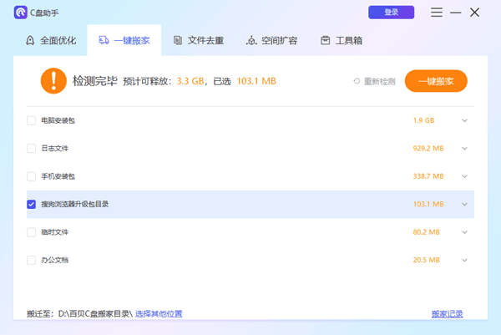Image resolution: width=501 pixels, height=335 pixels.
Task: Click the C盘助手 app logo icon
Action: [20, 13]
